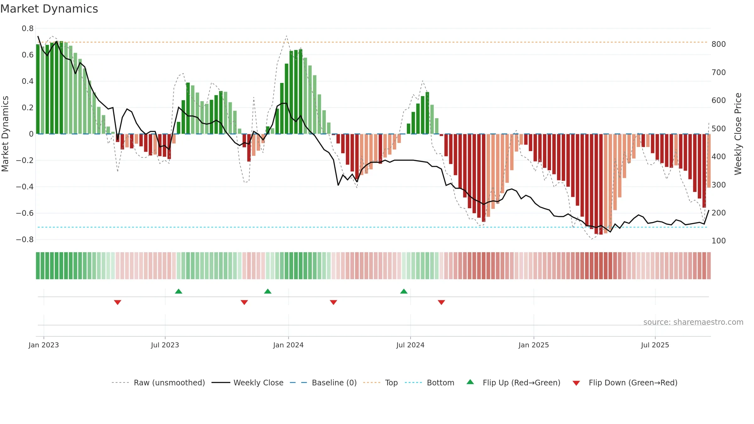Click the Market Dynamics y-axis title
This screenshot has width=754, height=424.
click(x=5, y=134)
